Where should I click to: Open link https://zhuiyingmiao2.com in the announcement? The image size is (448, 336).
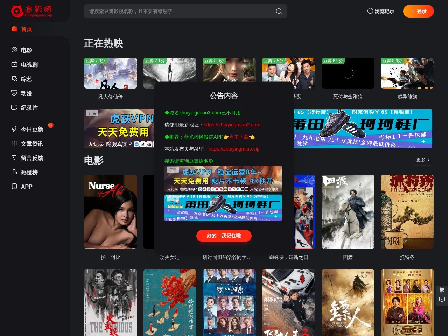click(232, 125)
